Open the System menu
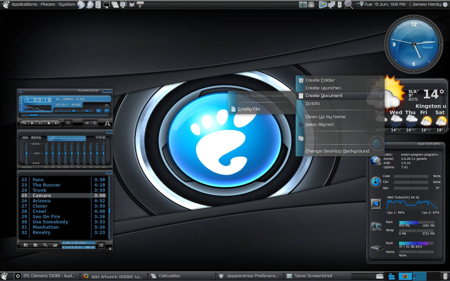The height and width of the screenshot is (281, 450). (x=67, y=4)
